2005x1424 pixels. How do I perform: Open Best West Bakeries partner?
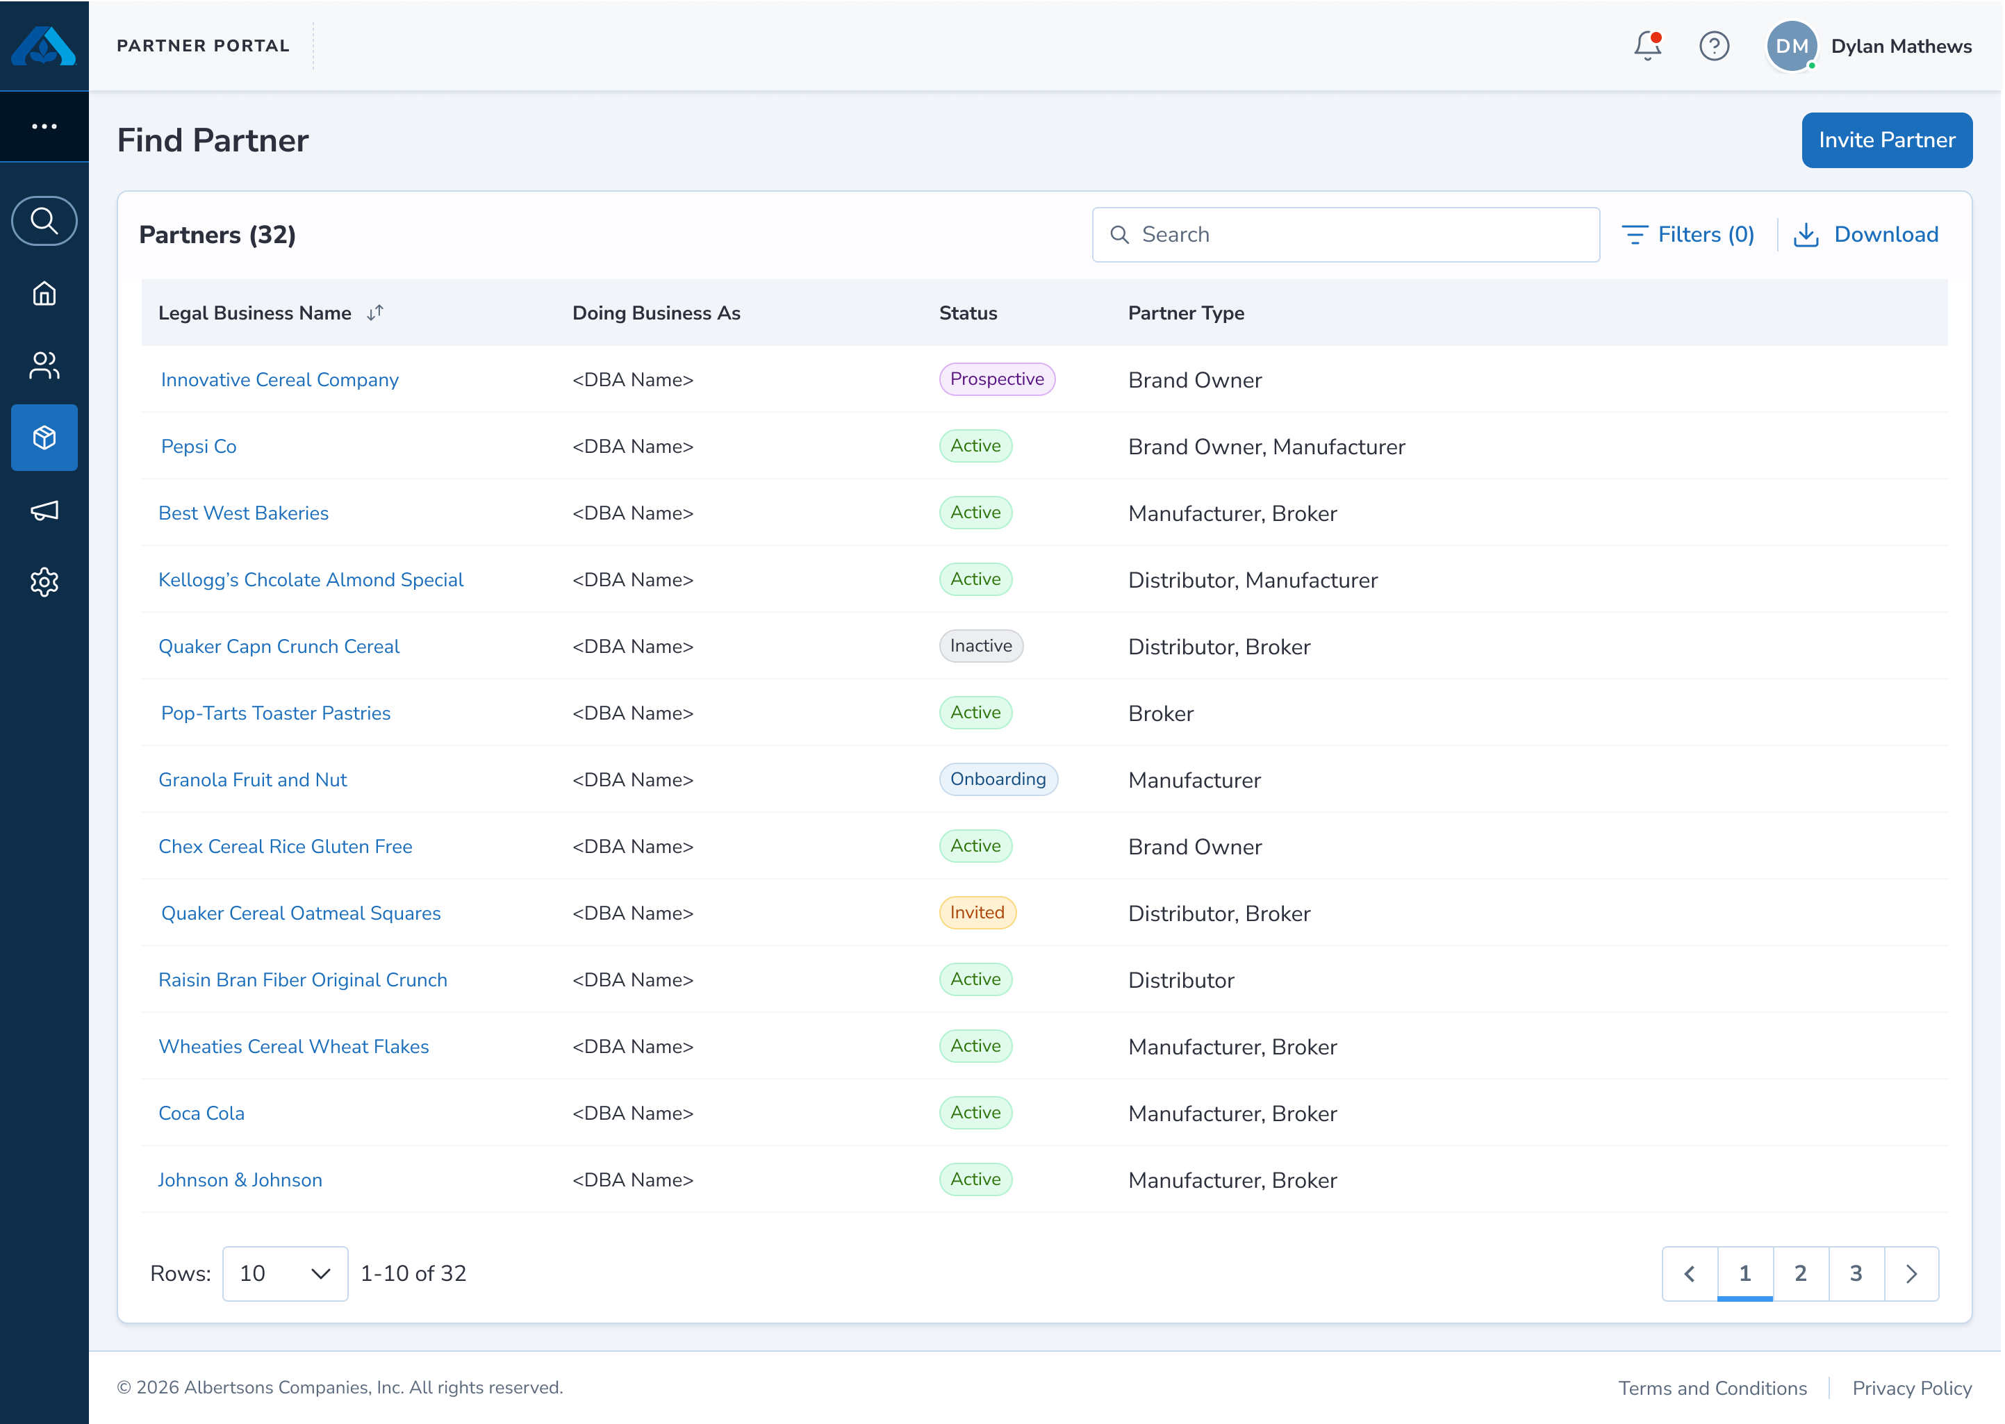click(x=244, y=513)
